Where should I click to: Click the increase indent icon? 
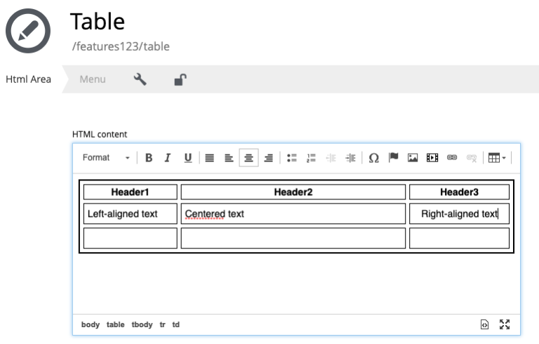(x=350, y=158)
